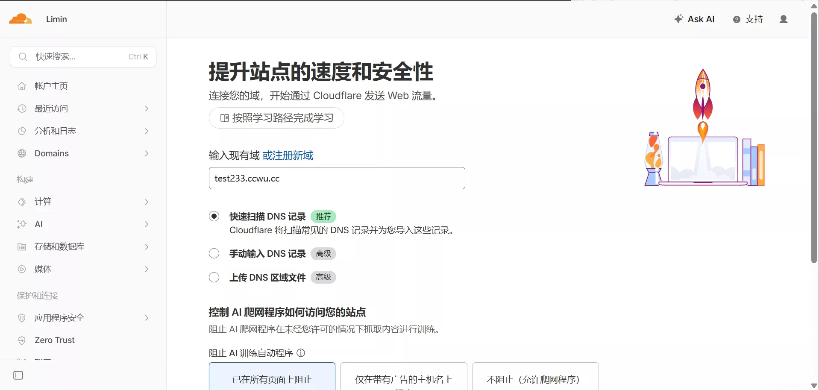Viewport: 819px width, 390px height.
Task: Click the 提升站点的速度和安全性 title
Action: [x=321, y=71]
